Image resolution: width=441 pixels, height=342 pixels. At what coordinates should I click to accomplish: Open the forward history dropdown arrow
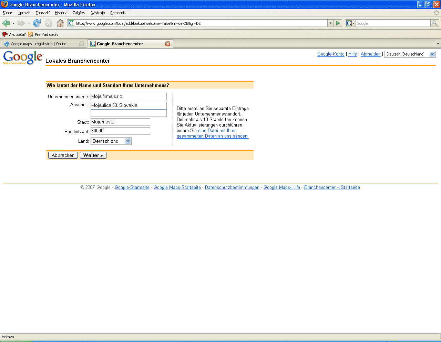29,23
